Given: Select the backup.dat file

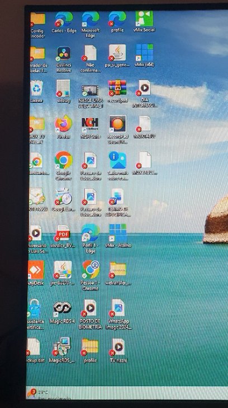Looking at the screenshot, I should click(x=36, y=350).
